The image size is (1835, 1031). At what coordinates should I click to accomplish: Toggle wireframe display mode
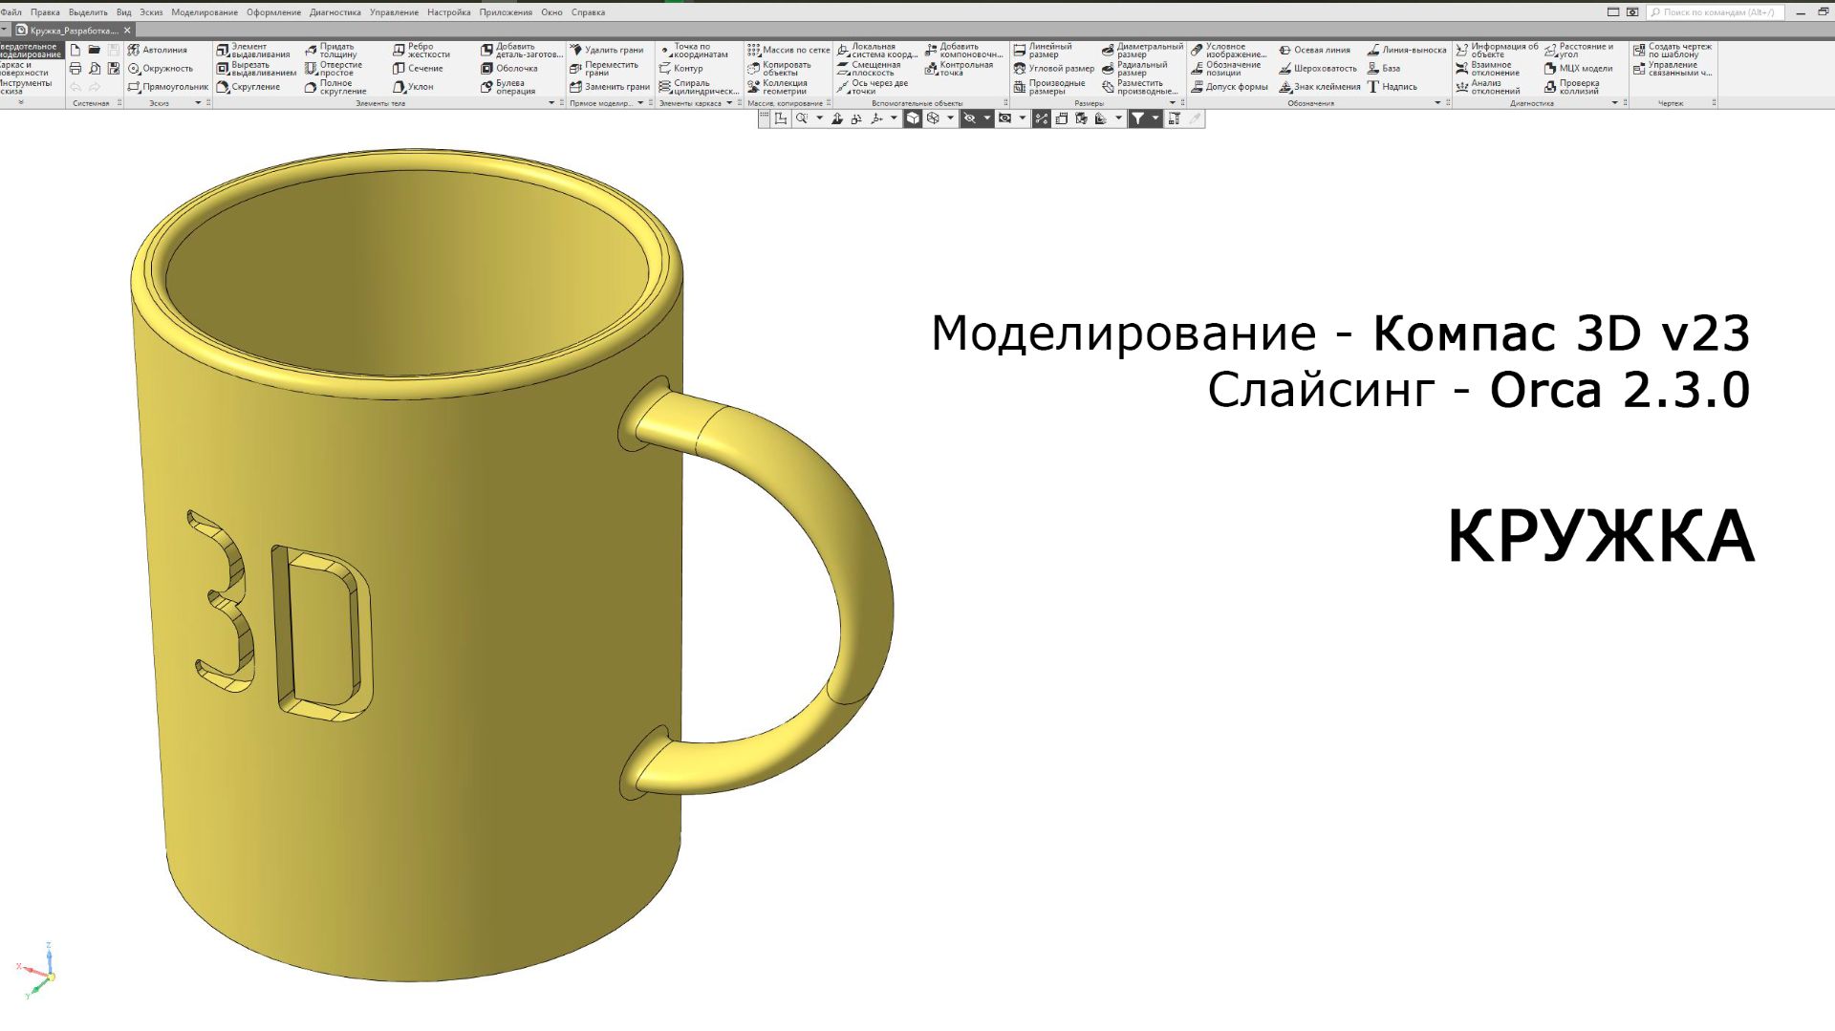[933, 118]
